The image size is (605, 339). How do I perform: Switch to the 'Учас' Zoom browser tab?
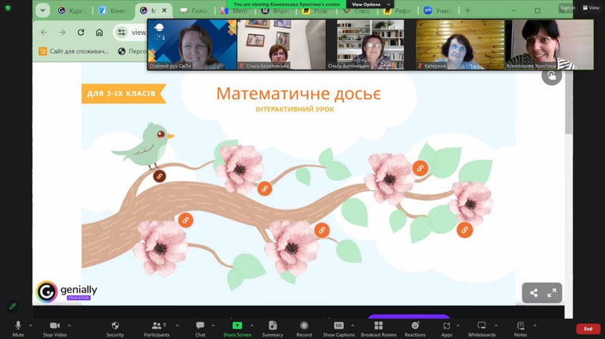pyautogui.click(x=439, y=11)
